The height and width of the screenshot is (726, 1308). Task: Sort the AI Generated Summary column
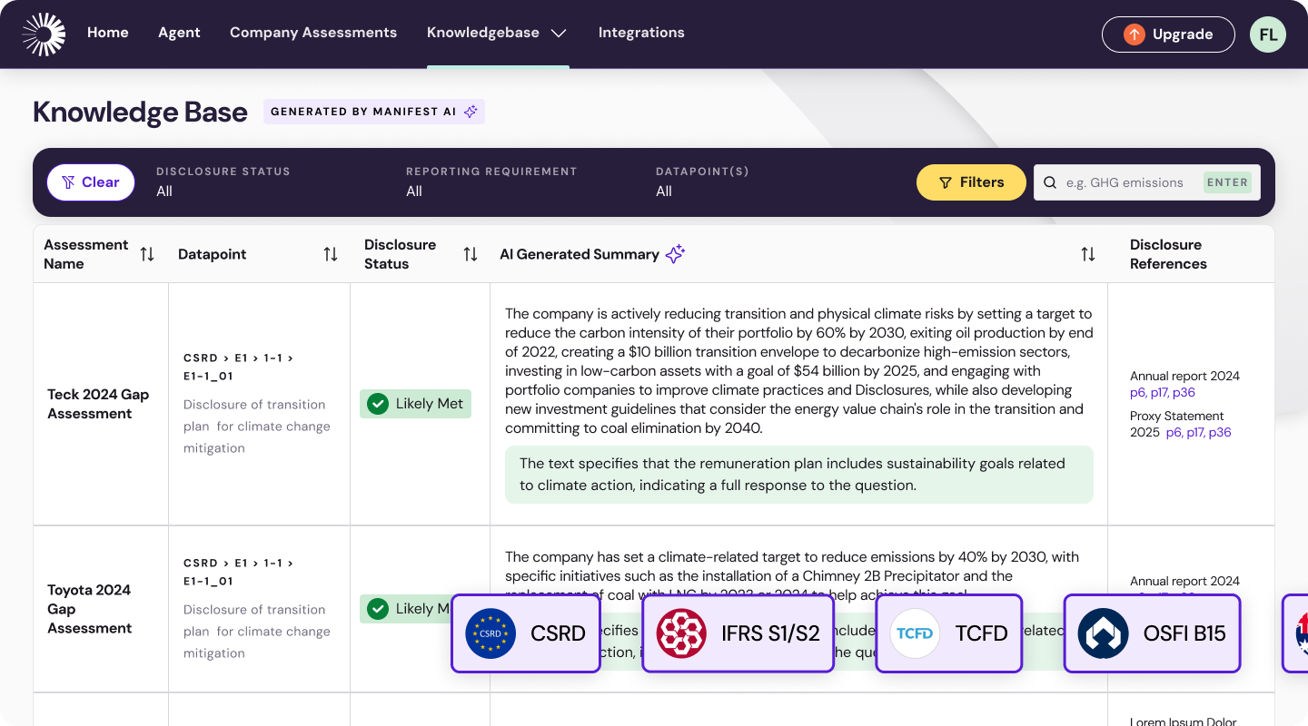pos(1087,255)
